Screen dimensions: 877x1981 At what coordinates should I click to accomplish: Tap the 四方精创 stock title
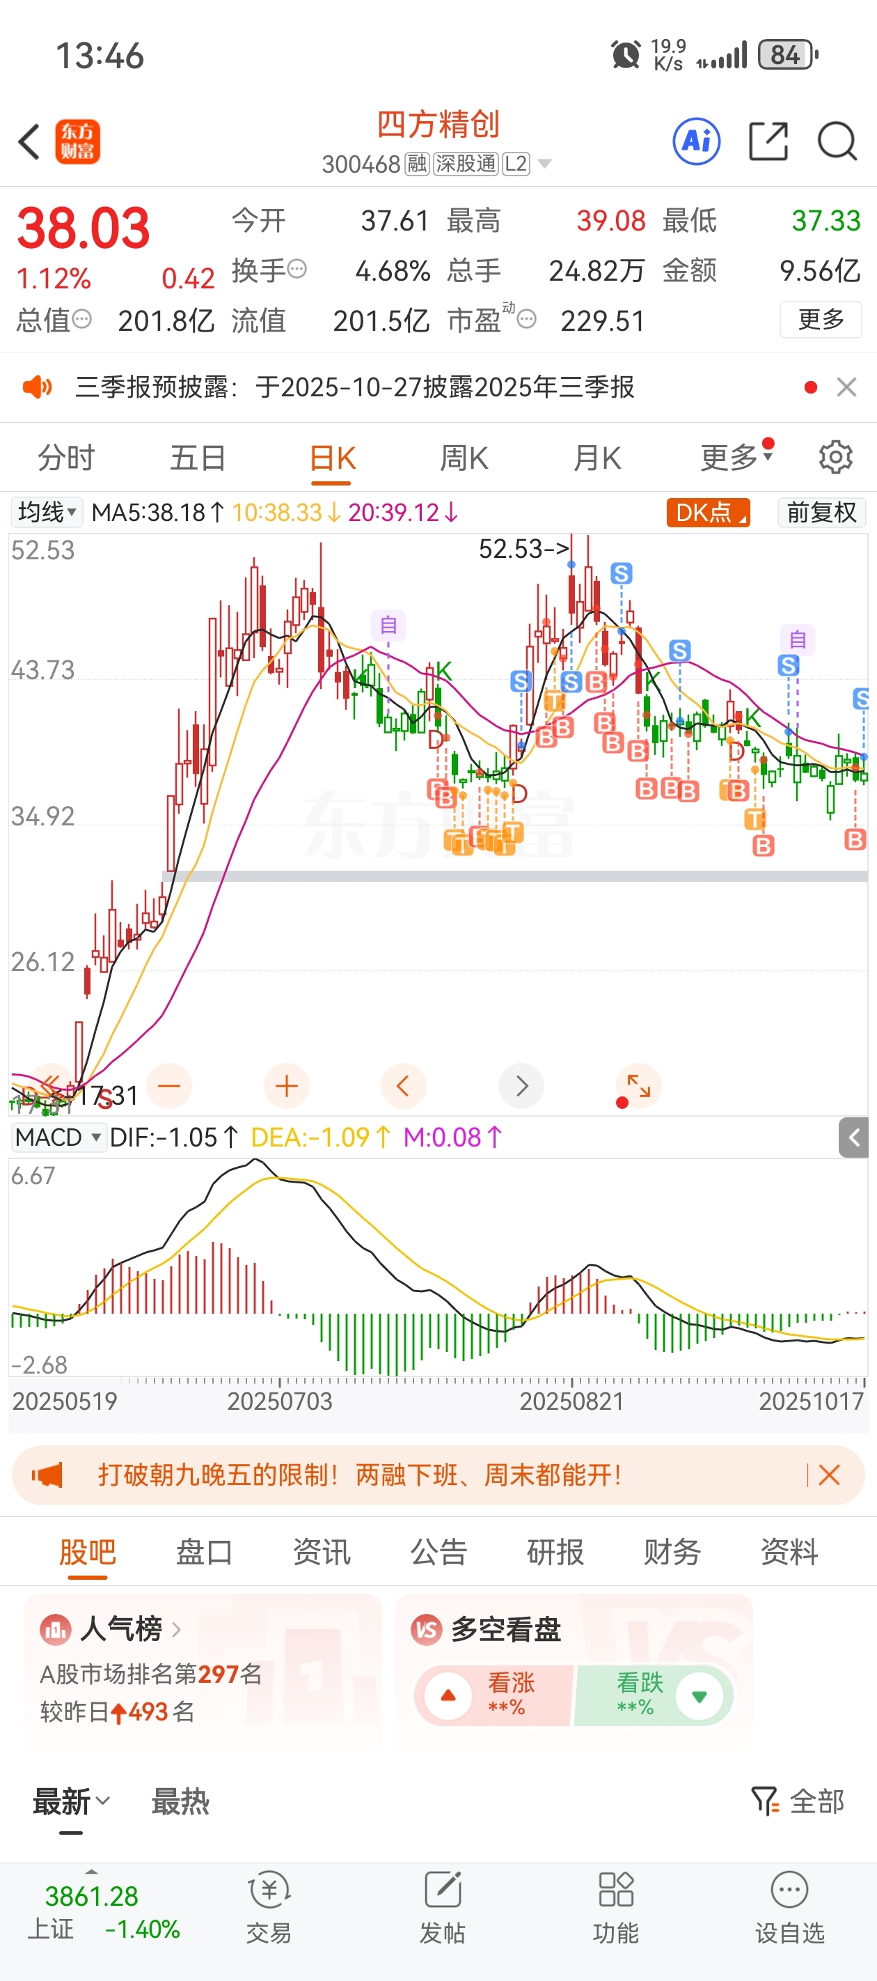[x=438, y=124]
